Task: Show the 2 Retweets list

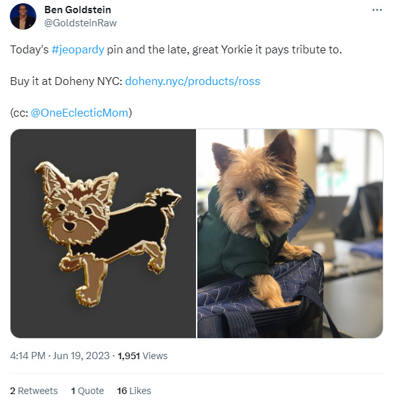Action: pyautogui.click(x=34, y=391)
